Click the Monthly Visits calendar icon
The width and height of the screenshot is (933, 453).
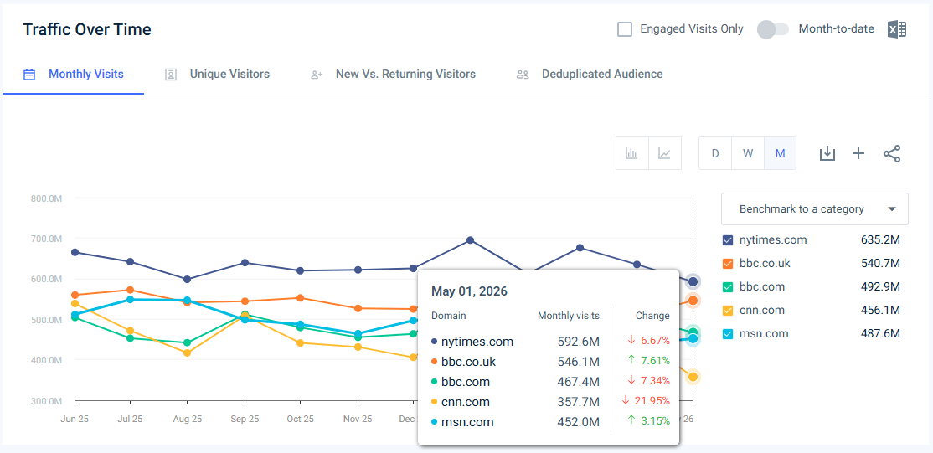[x=29, y=75]
